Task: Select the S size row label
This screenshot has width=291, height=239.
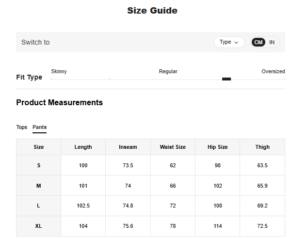Action: coord(39,165)
